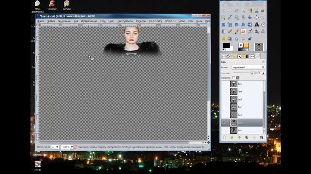This screenshot has width=311, height=174.
Task: Open the Script-Fu menu
Action: (170, 21)
